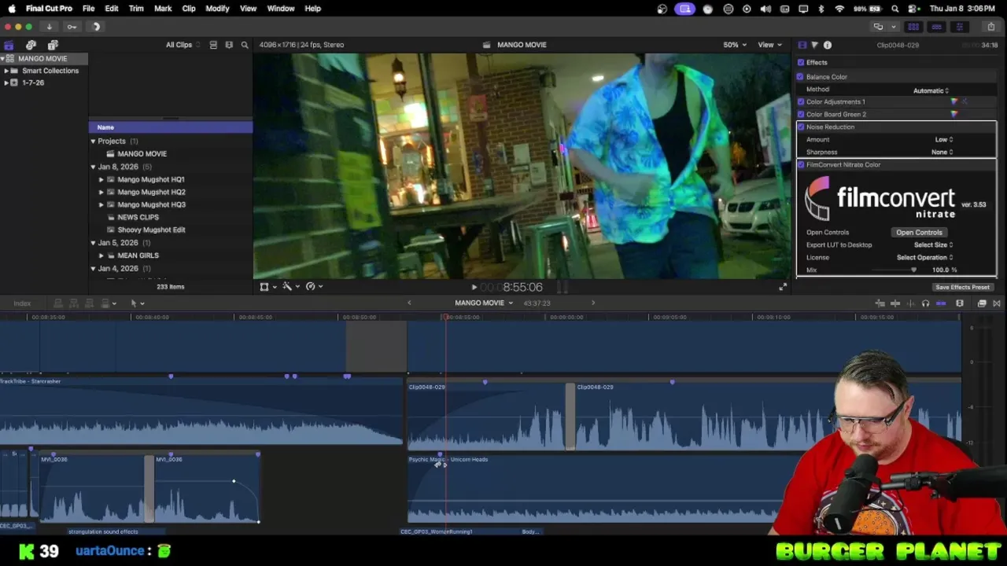This screenshot has height=566, width=1007.
Task: Open the Clip menu
Action: tap(189, 9)
